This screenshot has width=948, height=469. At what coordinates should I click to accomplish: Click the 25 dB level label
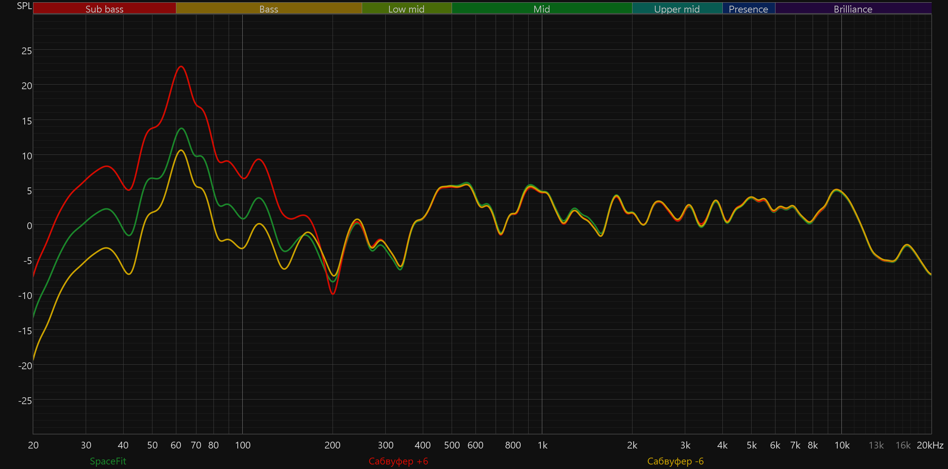tap(27, 51)
